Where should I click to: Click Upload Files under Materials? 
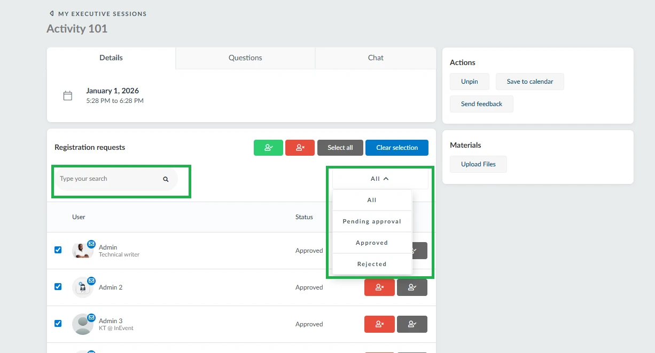pos(478,164)
